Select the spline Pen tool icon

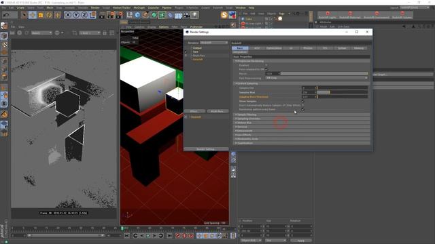click(145, 15)
